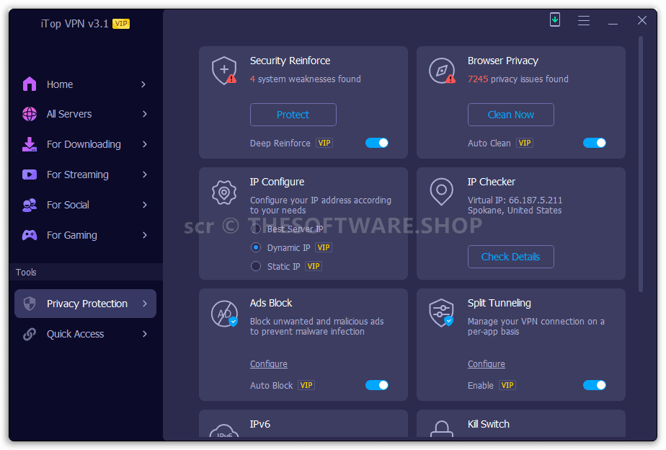The image size is (666, 450).
Task: Expand the For Downloading chevron arrow
Action: [145, 144]
